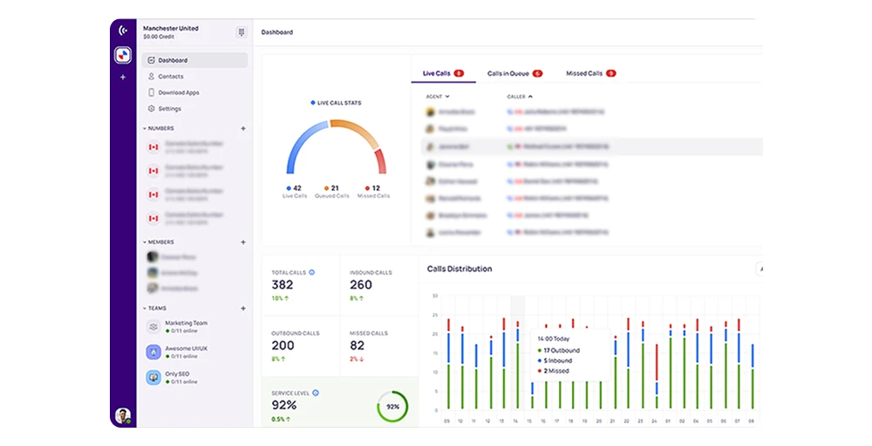Collapse the Members section
This screenshot has height=446, width=872.
145,242
